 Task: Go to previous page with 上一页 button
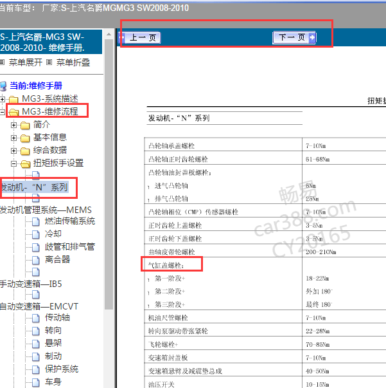pyautogui.click(x=140, y=37)
